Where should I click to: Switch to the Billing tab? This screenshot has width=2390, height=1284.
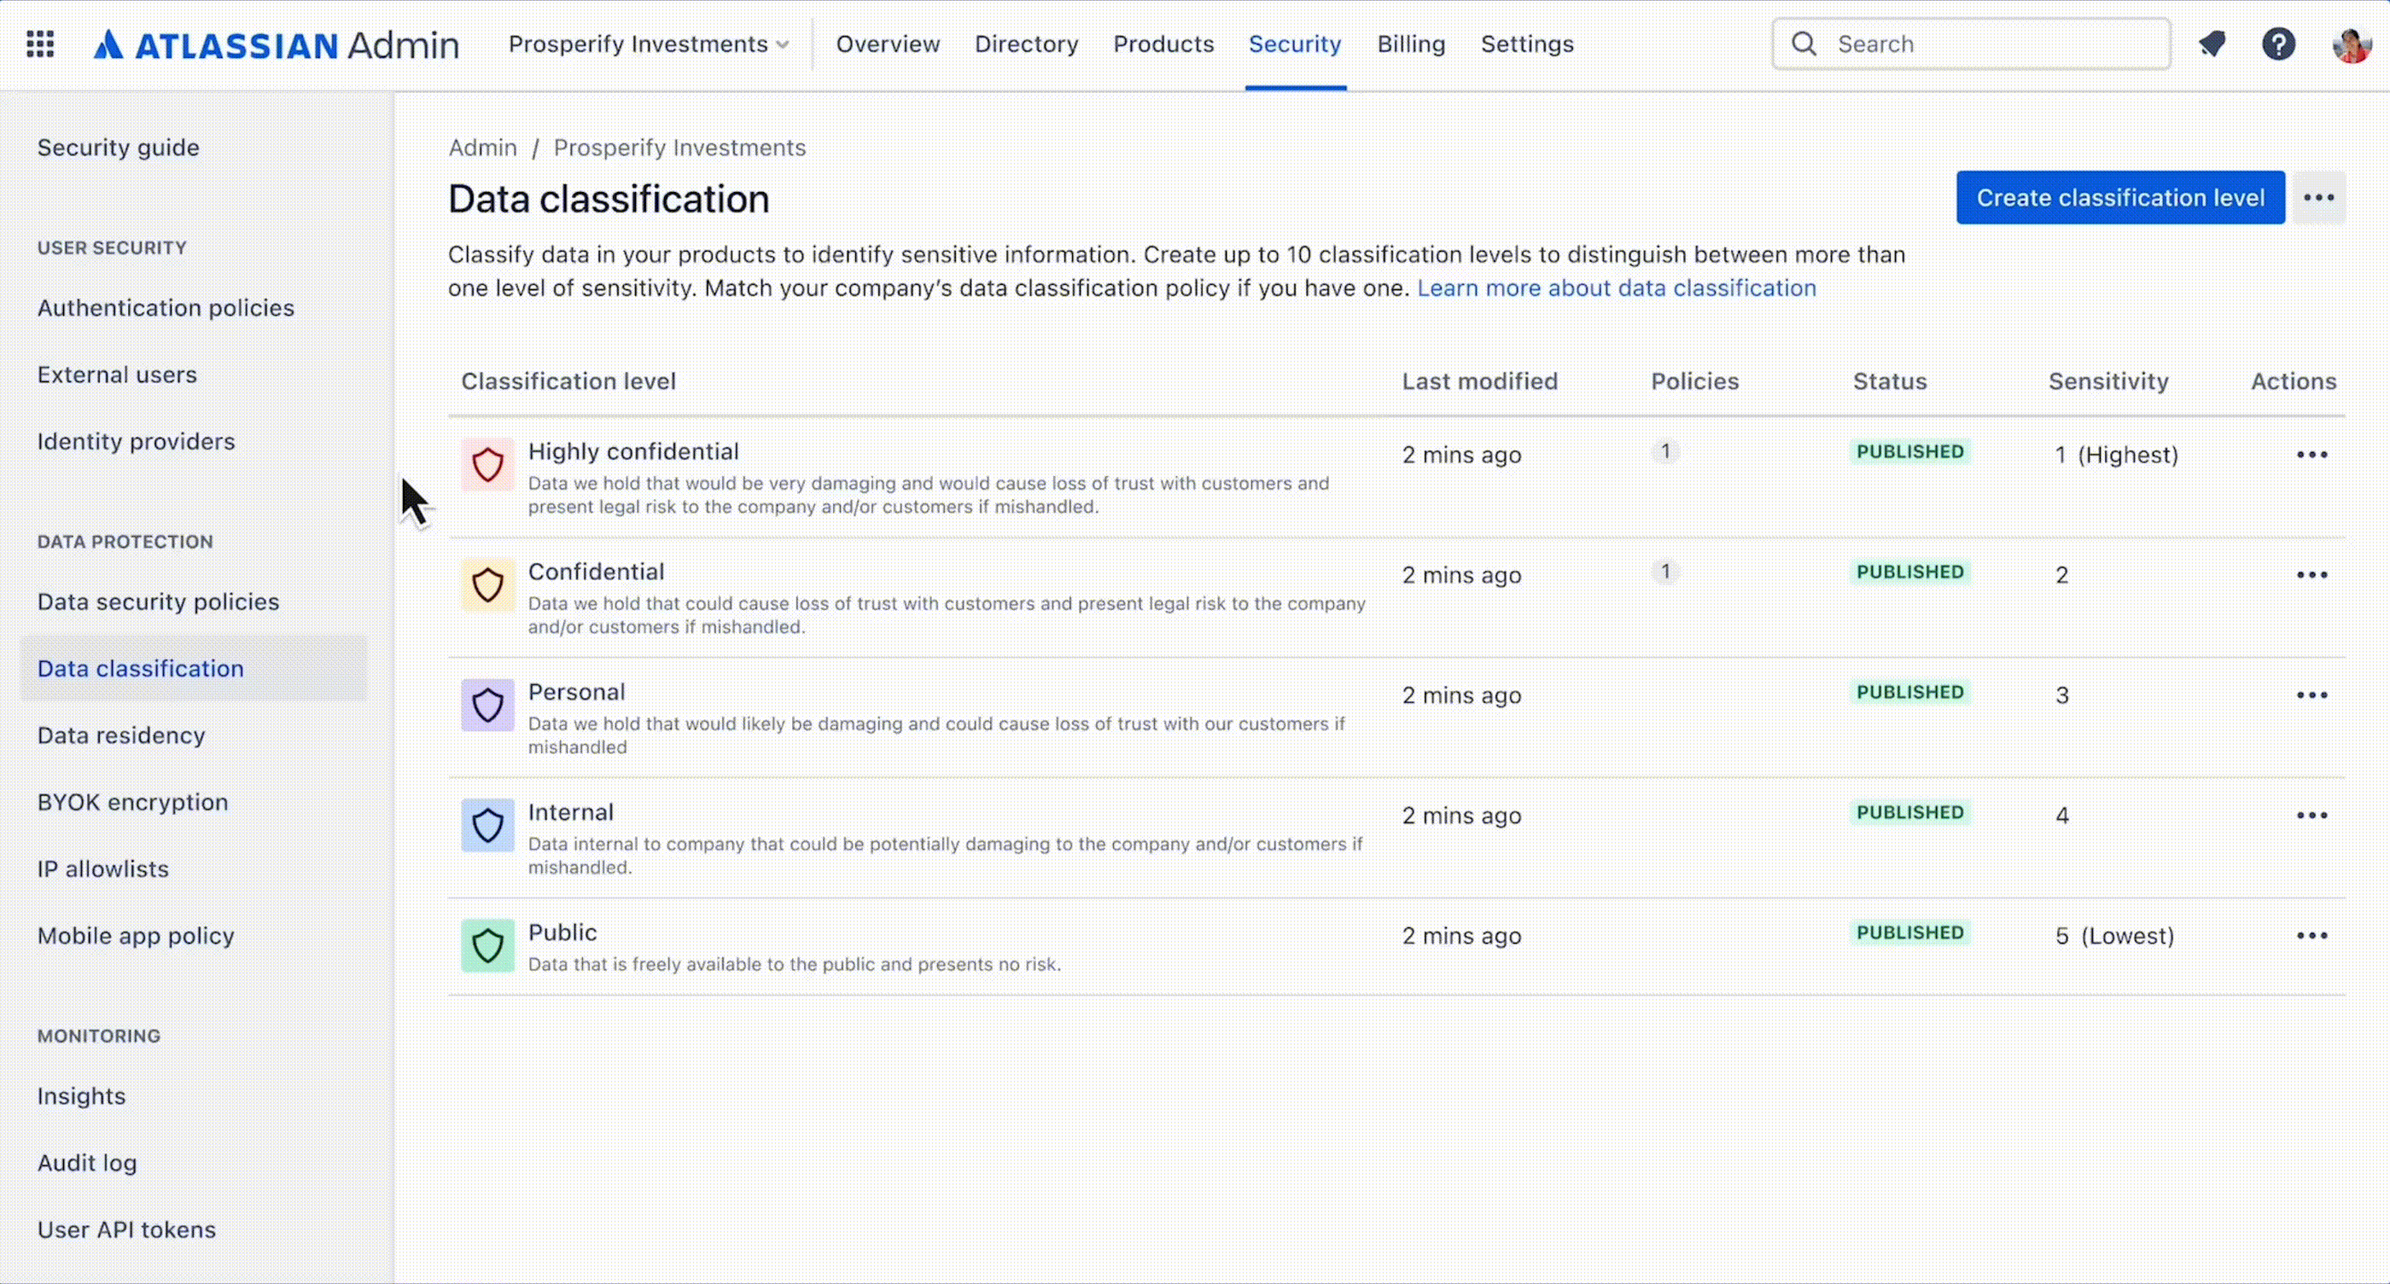coord(1411,44)
